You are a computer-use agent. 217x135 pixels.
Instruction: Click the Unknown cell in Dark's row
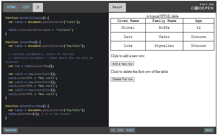click(199, 37)
